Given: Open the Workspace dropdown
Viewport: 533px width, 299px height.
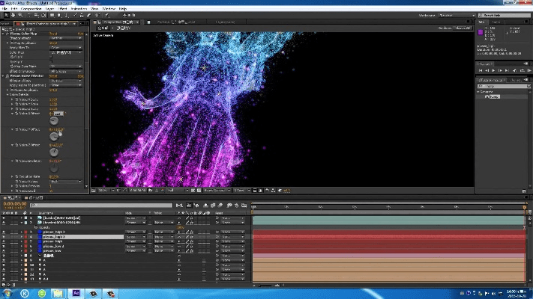Looking at the screenshot, I should coord(455,14).
